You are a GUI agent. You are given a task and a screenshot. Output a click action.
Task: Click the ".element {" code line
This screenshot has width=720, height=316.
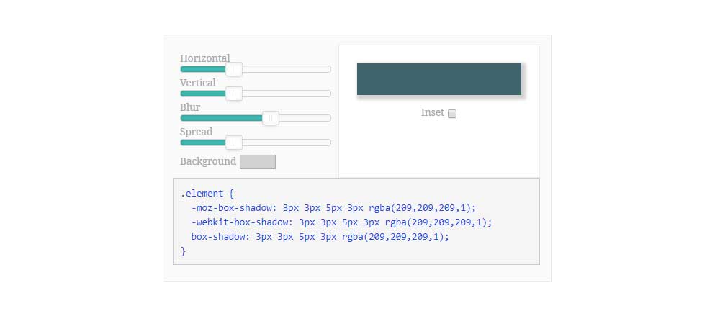click(207, 194)
